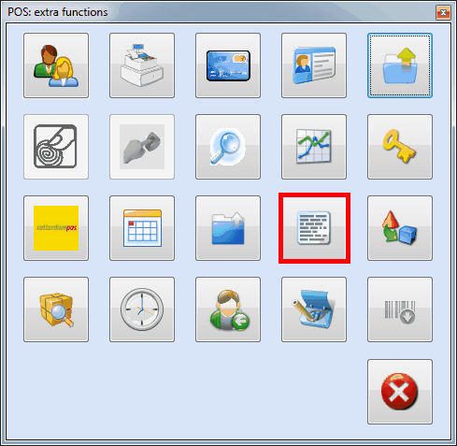The height and width of the screenshot is (446, 457).
Task: Open the notepad with pencil icon
Action: pos(314,309)
